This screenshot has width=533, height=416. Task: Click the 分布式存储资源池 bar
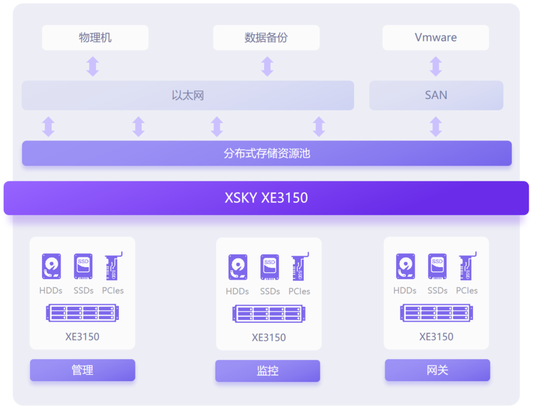point(267,153)
